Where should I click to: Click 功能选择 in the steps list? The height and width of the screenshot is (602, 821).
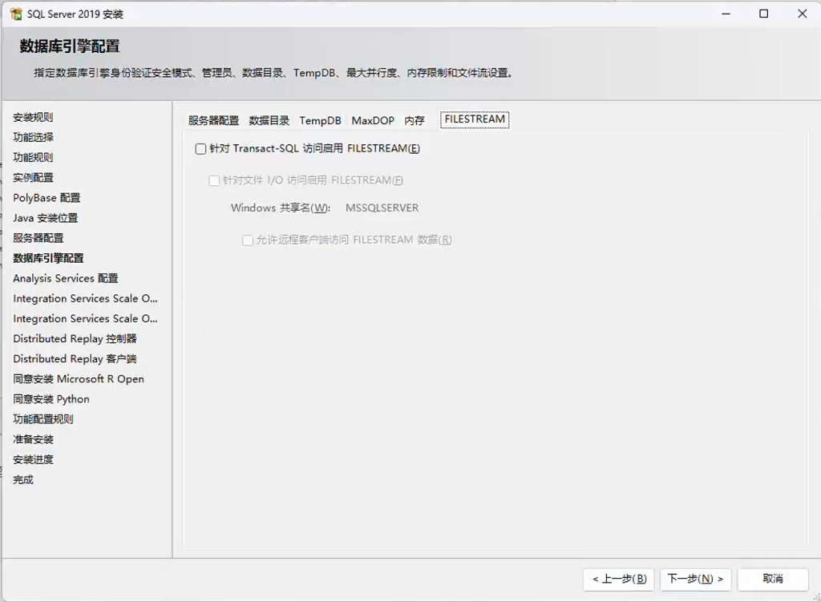pyautogui.click(x=33, y=138)
